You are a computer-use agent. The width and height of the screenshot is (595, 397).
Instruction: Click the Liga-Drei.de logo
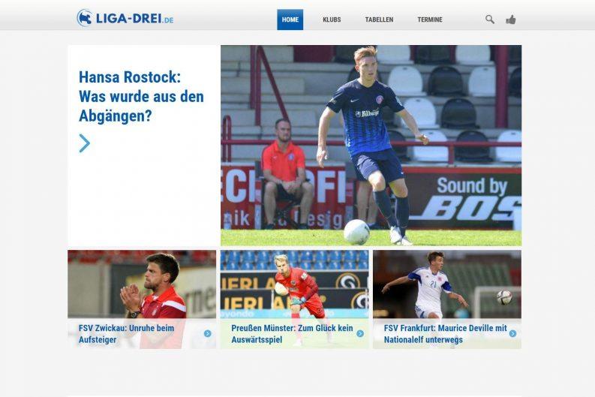pyautogui.click(x=125, y=18)
